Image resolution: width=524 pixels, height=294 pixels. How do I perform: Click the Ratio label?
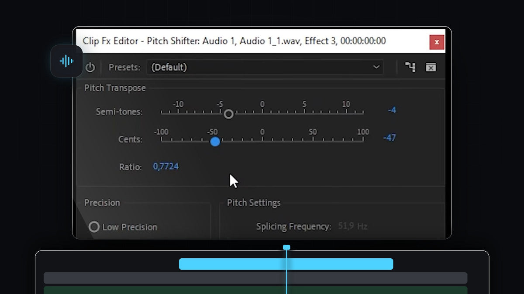(131, 167)
